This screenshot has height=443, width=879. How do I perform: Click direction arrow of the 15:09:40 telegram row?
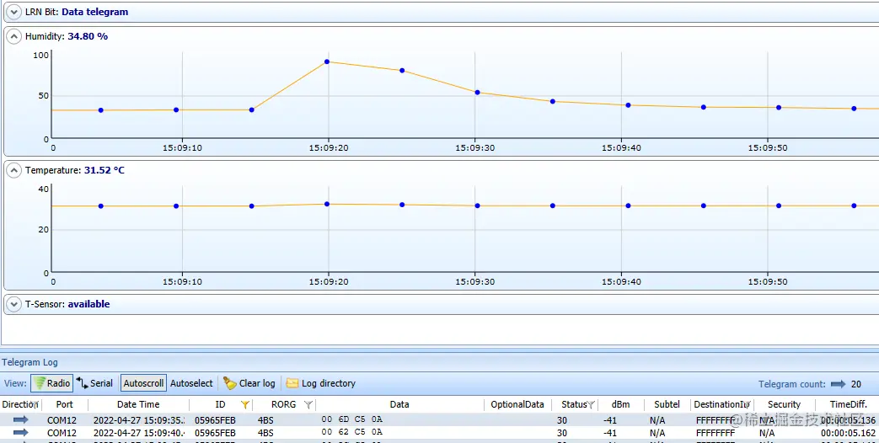tap(21, 432)
